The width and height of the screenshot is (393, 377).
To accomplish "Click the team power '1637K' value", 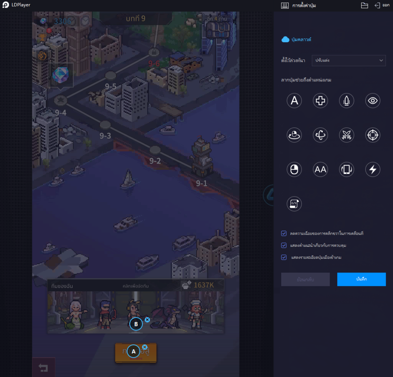I will (204, 285).
